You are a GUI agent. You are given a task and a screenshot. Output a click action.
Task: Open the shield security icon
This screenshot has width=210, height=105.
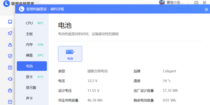pos(10,56)
